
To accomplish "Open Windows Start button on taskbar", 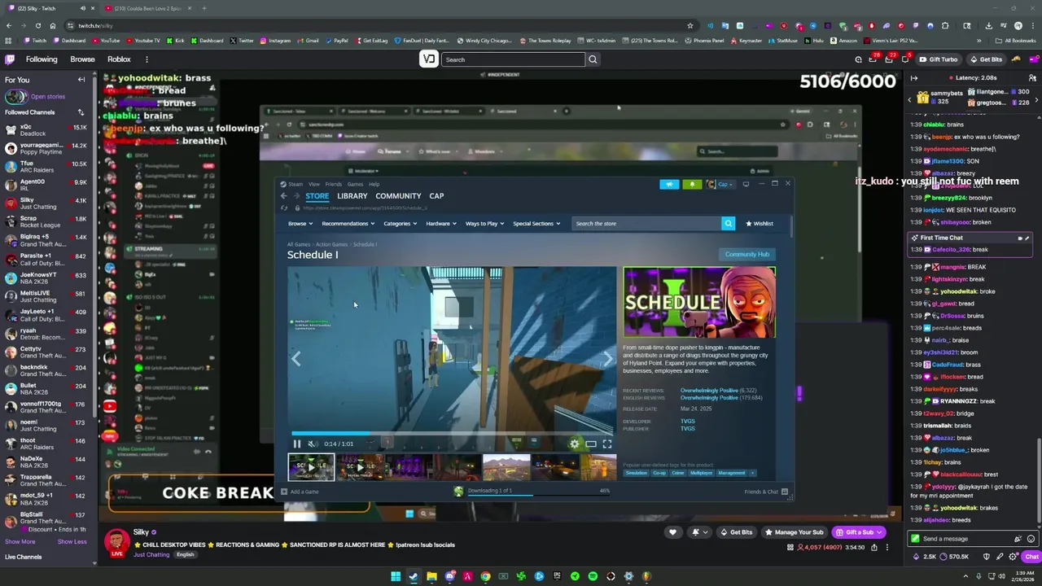I will [x=396, y=576].
